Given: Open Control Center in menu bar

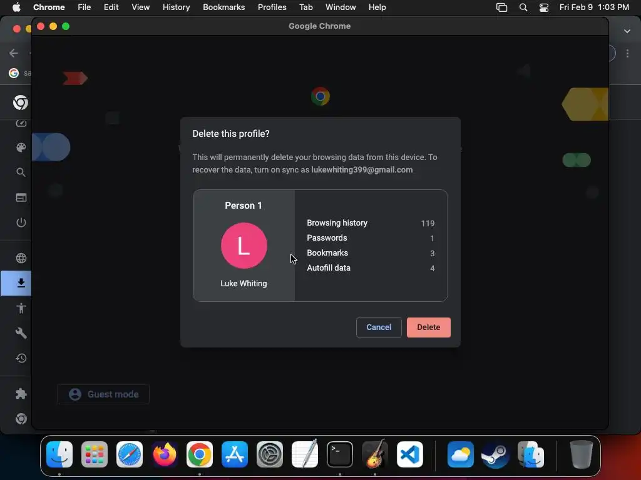Looking at the screenshot, I should click(x=544, y=7).
